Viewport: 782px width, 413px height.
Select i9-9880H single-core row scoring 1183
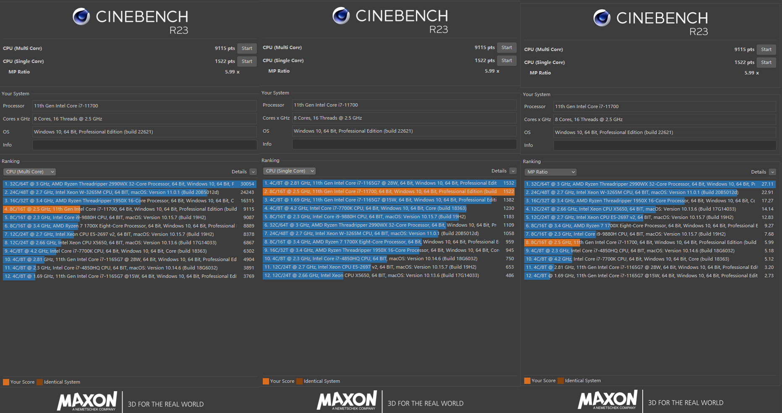click(389, 217)
